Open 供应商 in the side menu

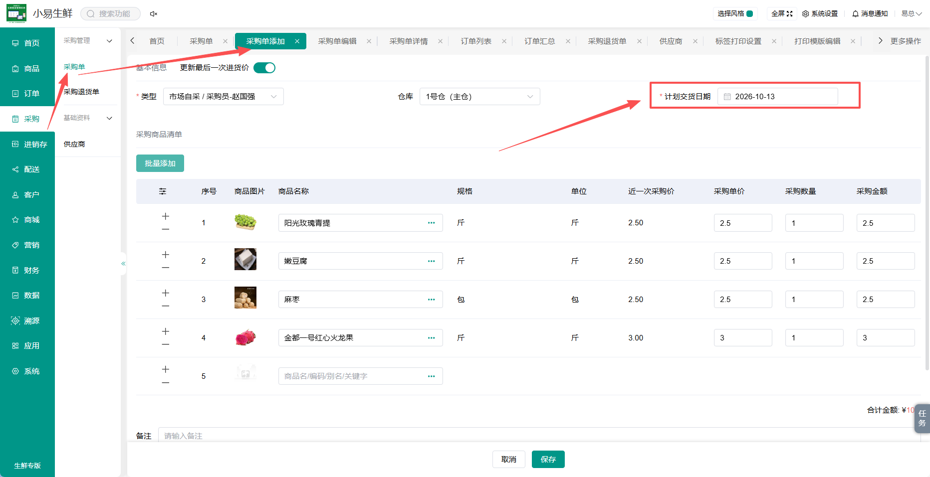[74, 145]
